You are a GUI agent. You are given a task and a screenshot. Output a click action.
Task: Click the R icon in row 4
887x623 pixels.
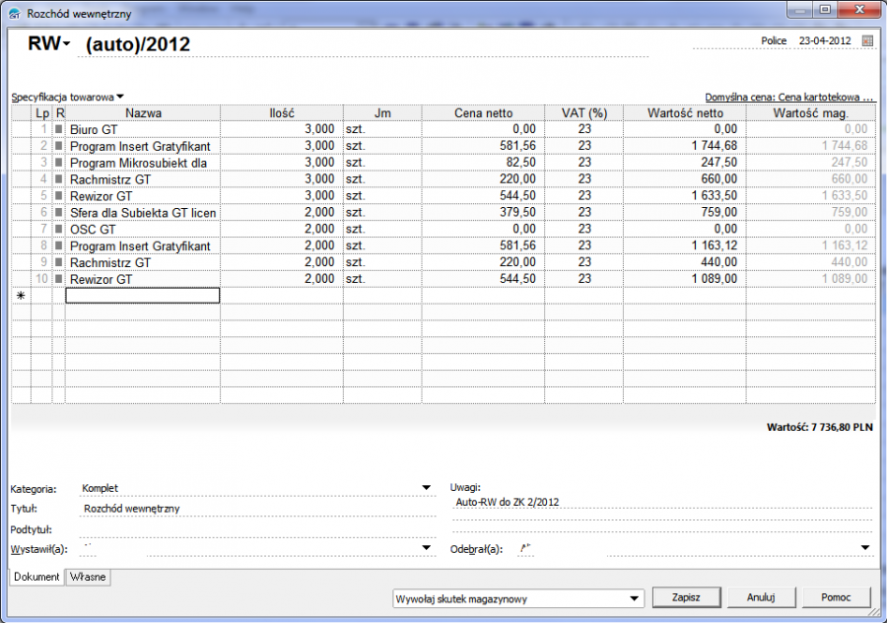point(59,178)
